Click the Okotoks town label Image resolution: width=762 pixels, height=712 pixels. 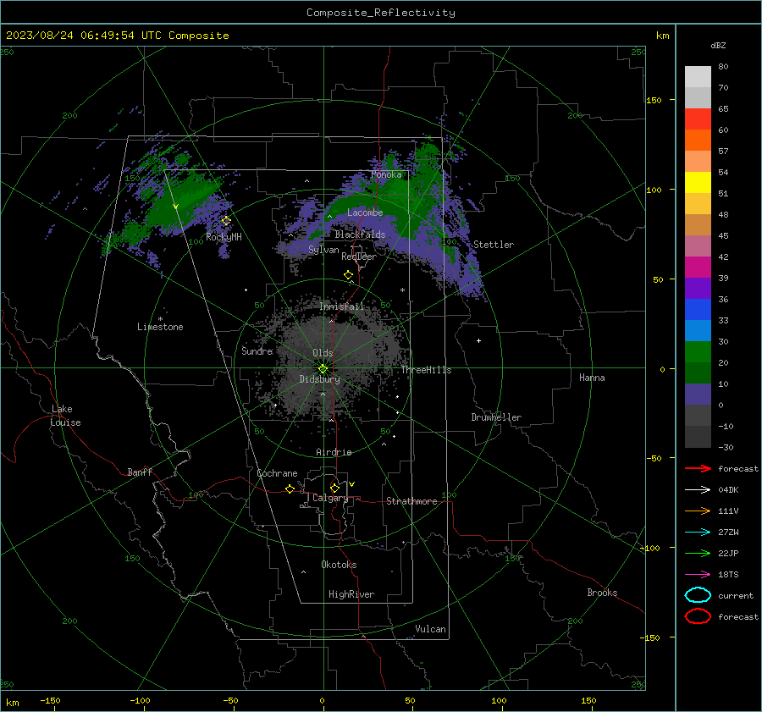click(x=339, y=565)
